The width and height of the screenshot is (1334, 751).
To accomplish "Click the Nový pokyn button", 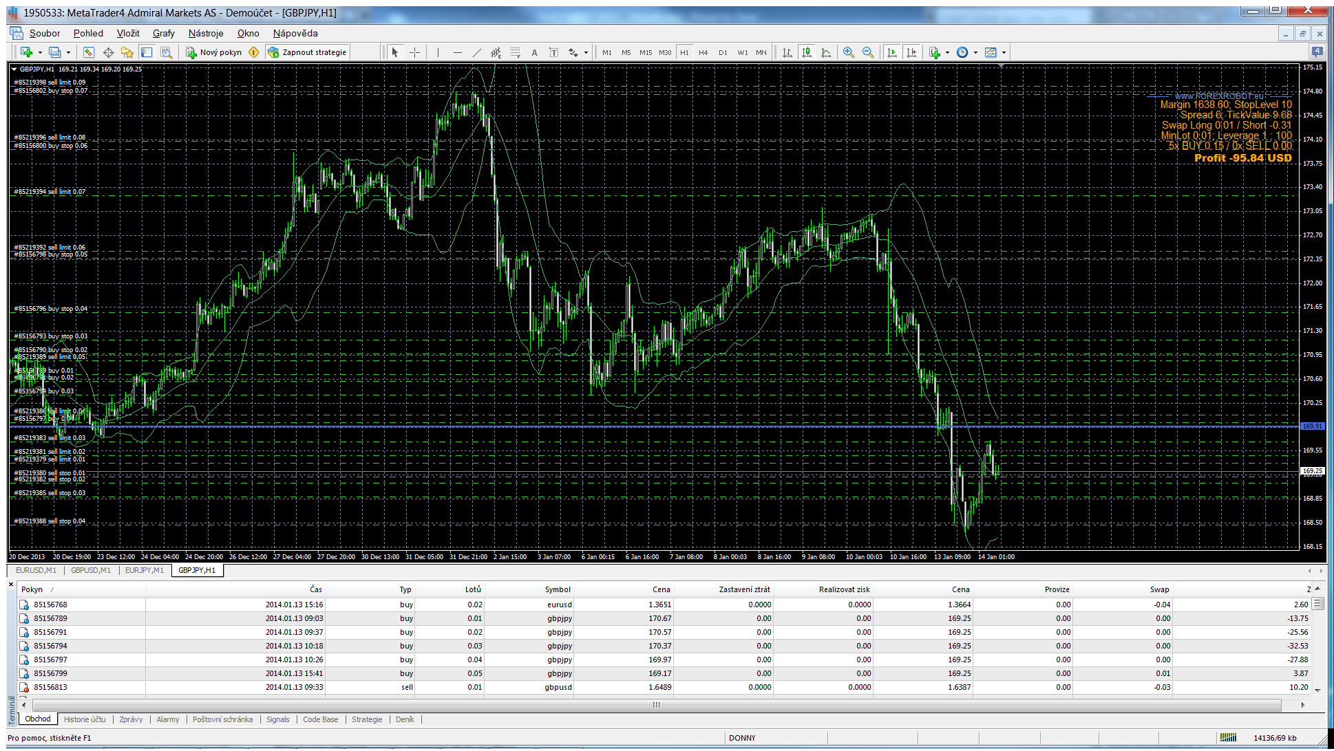I will 213,52.
